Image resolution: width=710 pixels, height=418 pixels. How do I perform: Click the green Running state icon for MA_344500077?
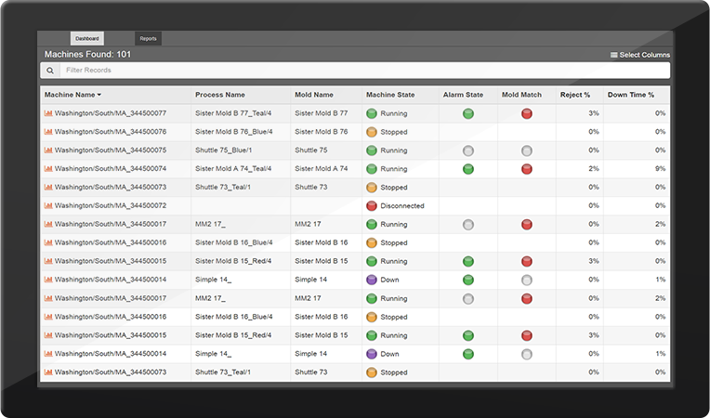(x=372, y=113)
